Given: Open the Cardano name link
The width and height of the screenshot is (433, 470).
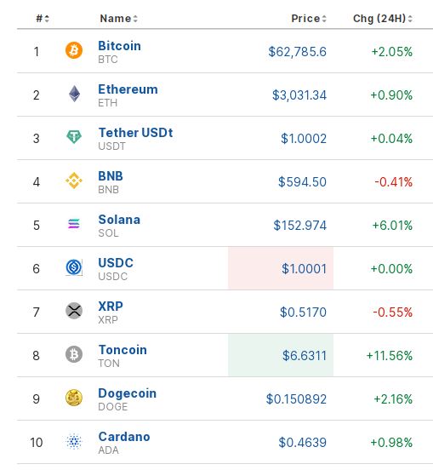Looking at the screenshot, I should [x=124, y=437].
